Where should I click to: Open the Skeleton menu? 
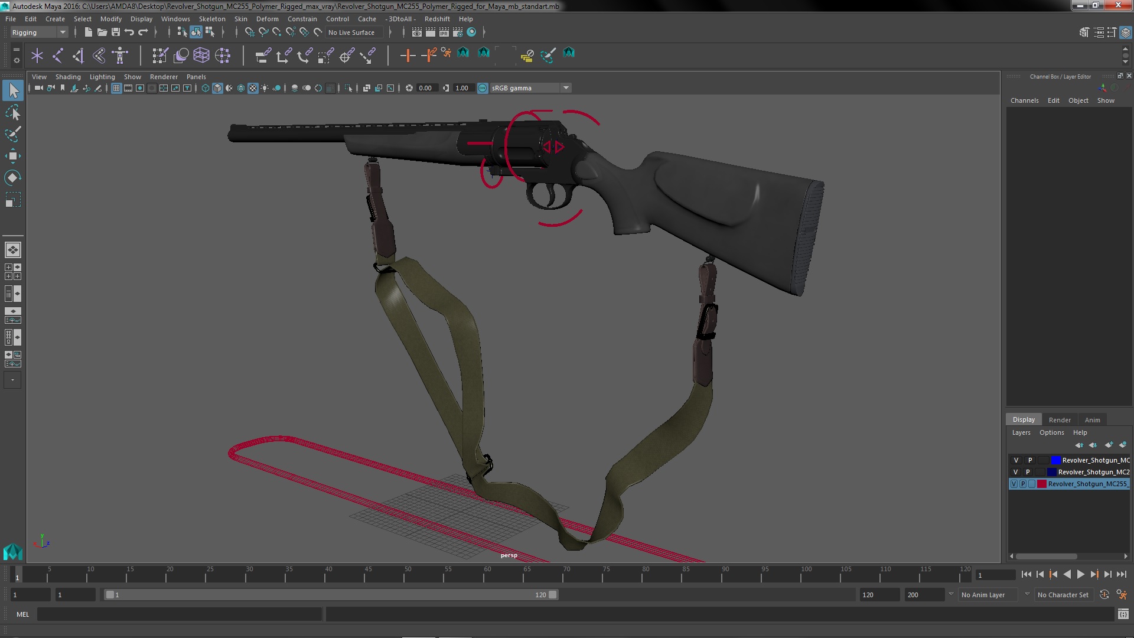point(212,19)
